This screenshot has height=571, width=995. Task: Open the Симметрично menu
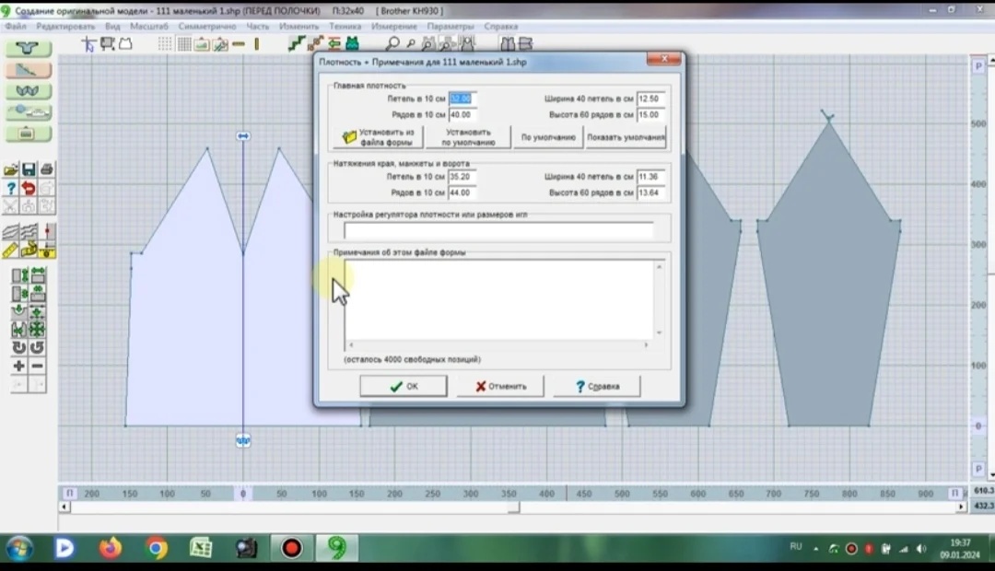coord(207,27)
